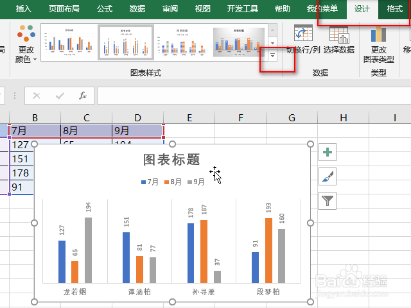Select the second highlighted chart style thumbnail
Screen dimensions: 411x308
pos(126,42)
